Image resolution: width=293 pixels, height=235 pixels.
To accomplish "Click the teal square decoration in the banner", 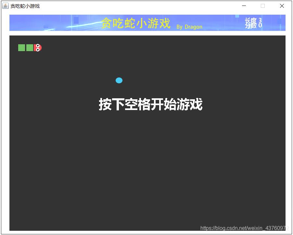I will 237,17.
